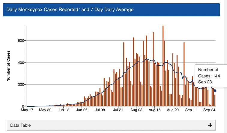Select the 'Jun 12' date label

(63, 110)
